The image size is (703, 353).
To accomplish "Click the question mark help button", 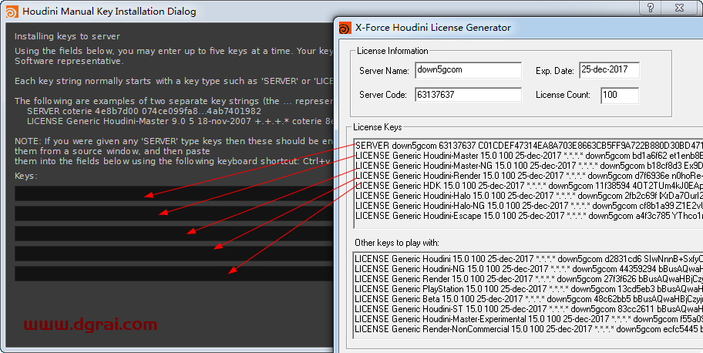I will [651, 8].
